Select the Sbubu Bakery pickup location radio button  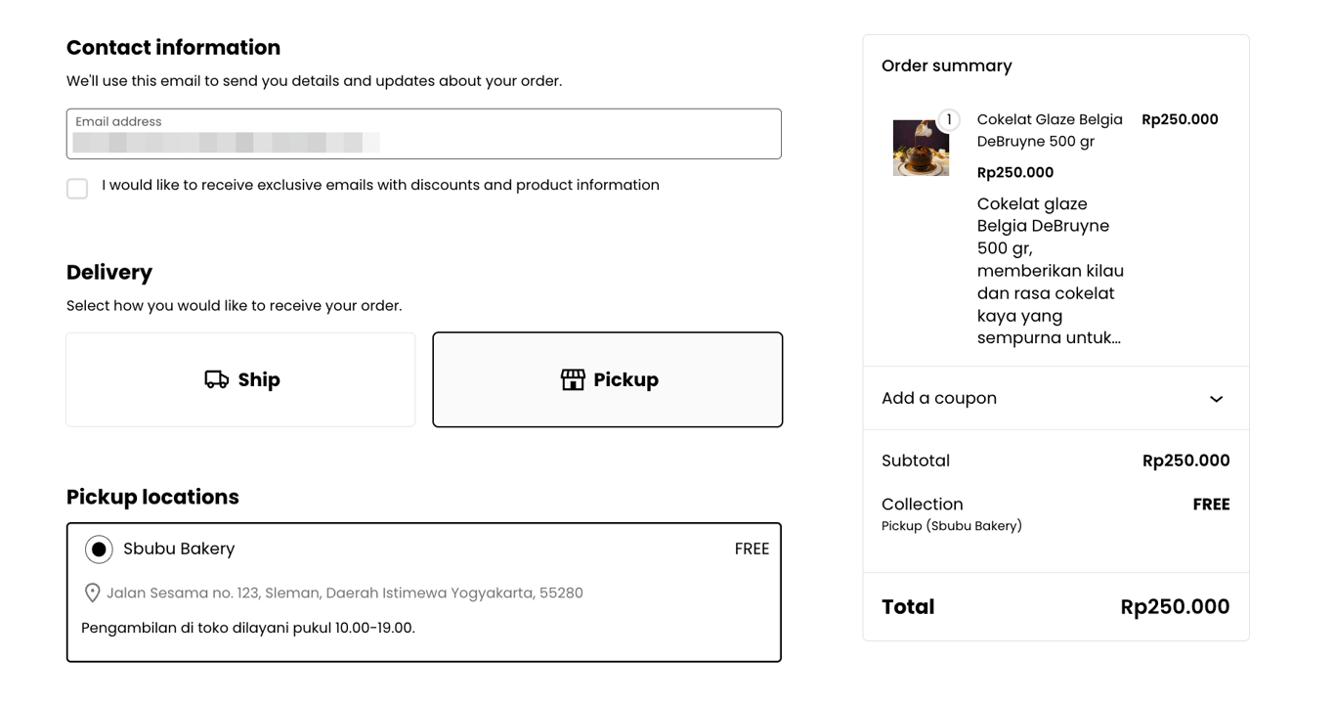(x=98, y=549)
